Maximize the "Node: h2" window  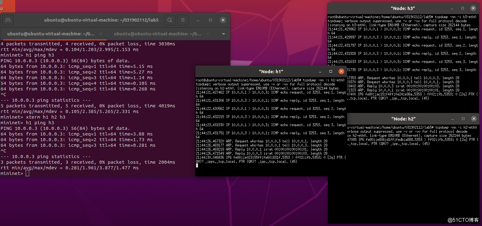point(463,119)
